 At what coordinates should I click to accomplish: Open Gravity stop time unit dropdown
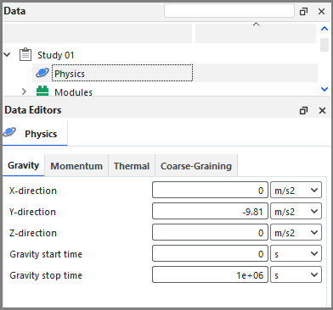[x=296, y=274]
